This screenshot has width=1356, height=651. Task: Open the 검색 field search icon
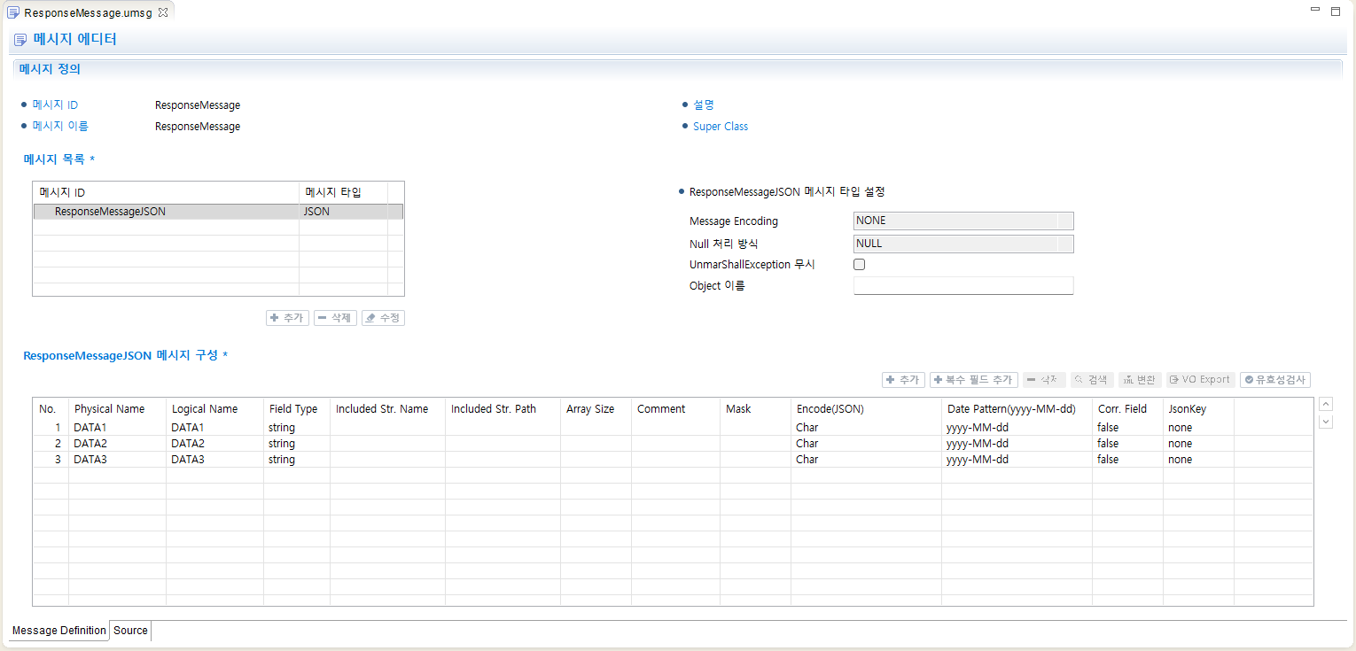[x=1090, y=379]
